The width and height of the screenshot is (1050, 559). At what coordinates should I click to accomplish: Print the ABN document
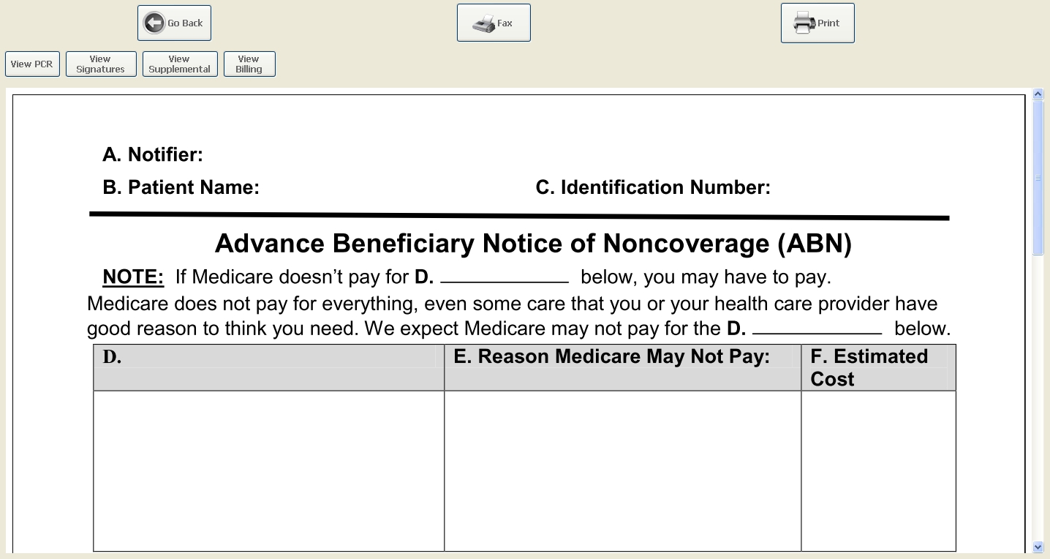[817, 23]
